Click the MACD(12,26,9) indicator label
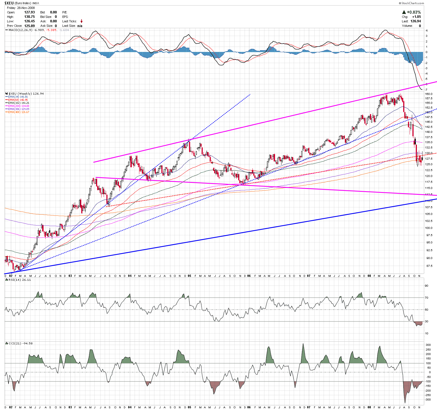The height and width of the screenshot is (410, 437). pyautogui.click(x=20, y=30)
